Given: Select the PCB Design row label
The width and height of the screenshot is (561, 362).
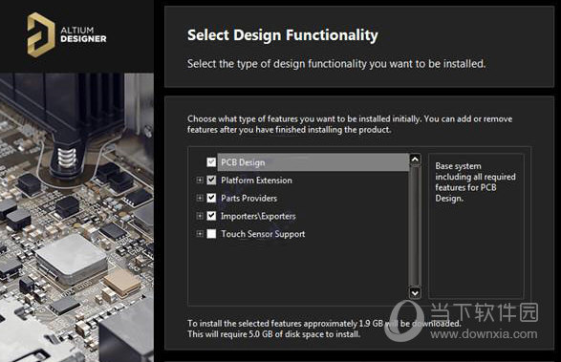Looking at the screenshot, I should click(x=243, y=162).
